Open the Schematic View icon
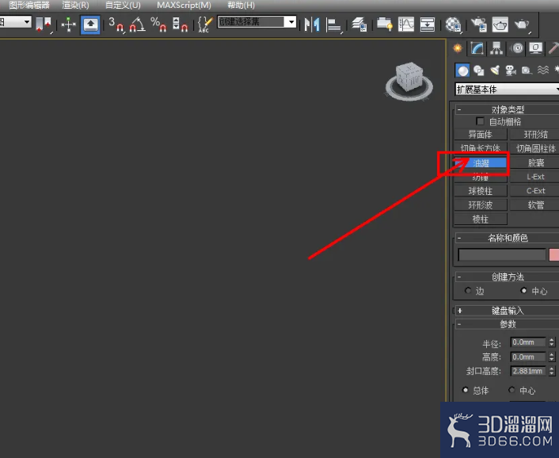The image size is (559, 458). 428,25
